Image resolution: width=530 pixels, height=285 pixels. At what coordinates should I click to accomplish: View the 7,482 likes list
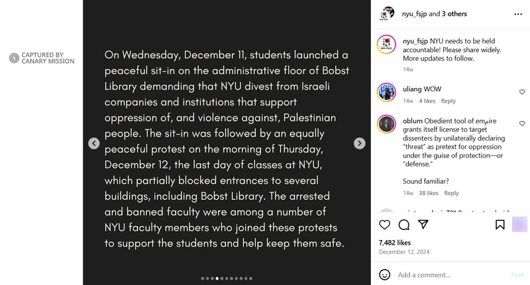tap(395, 243)
